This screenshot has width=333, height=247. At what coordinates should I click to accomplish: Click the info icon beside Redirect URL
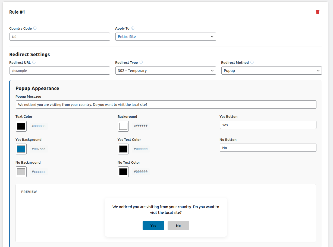tap(34, 62)
